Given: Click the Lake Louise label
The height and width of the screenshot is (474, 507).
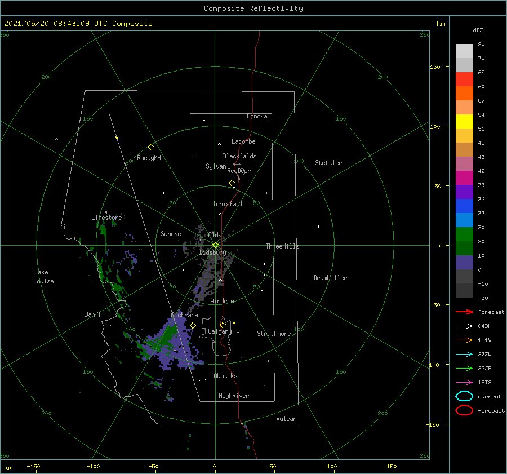Looking at the screenshot, I should click(x=43, y=277).
